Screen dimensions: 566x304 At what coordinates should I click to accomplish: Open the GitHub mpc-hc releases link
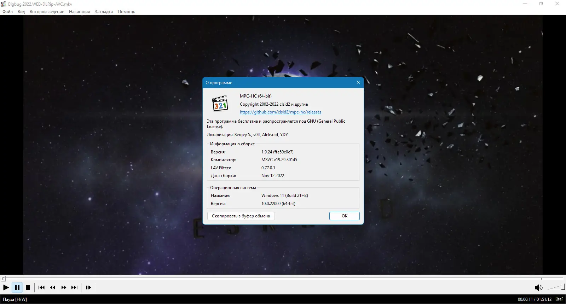click(281, 112)
